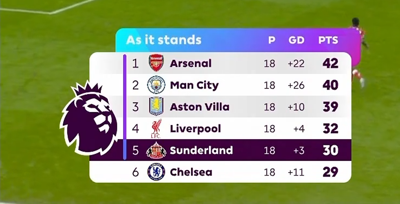This screenshot has height=204, width=400.
Task: Click Arsenal's 42 points value
Action: point(330,63)
